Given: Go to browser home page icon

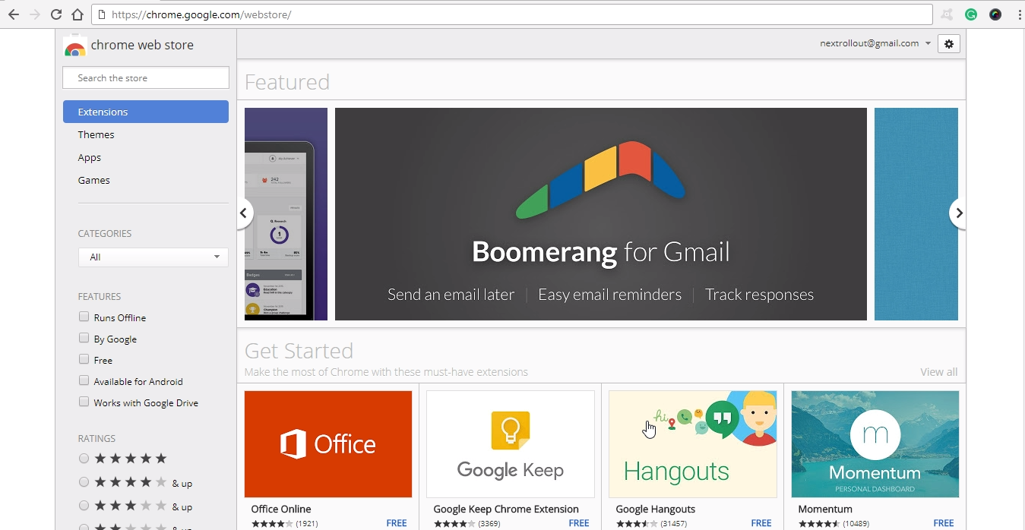Looking at the screenshot, I should 77,14.
